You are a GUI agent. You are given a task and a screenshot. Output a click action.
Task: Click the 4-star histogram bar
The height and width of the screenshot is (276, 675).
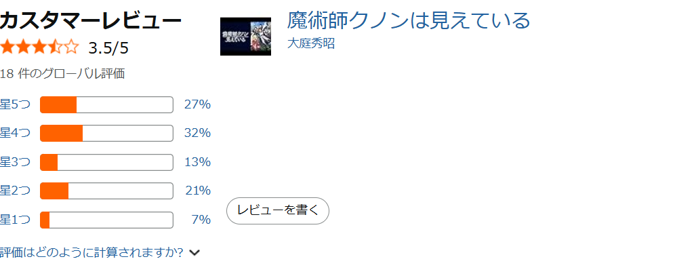point(106,134)
